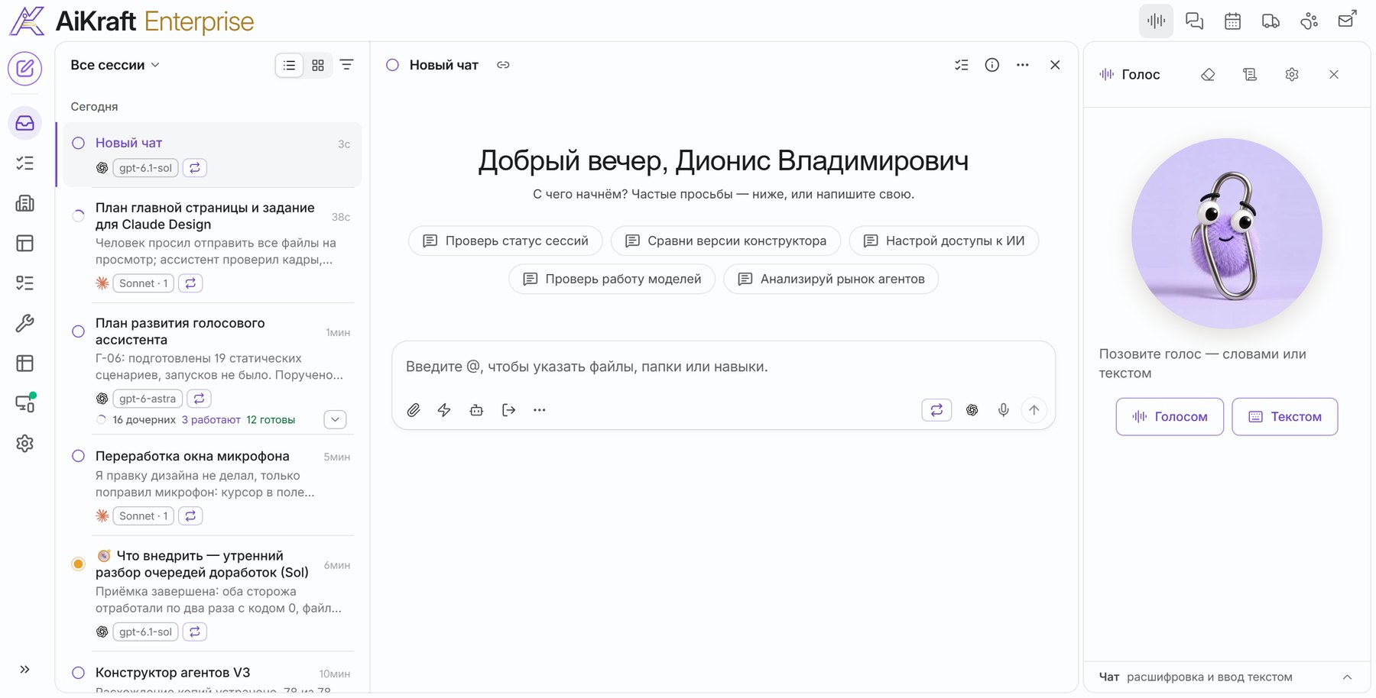
Task: Click into the message input field
Action: click(723, 367)
